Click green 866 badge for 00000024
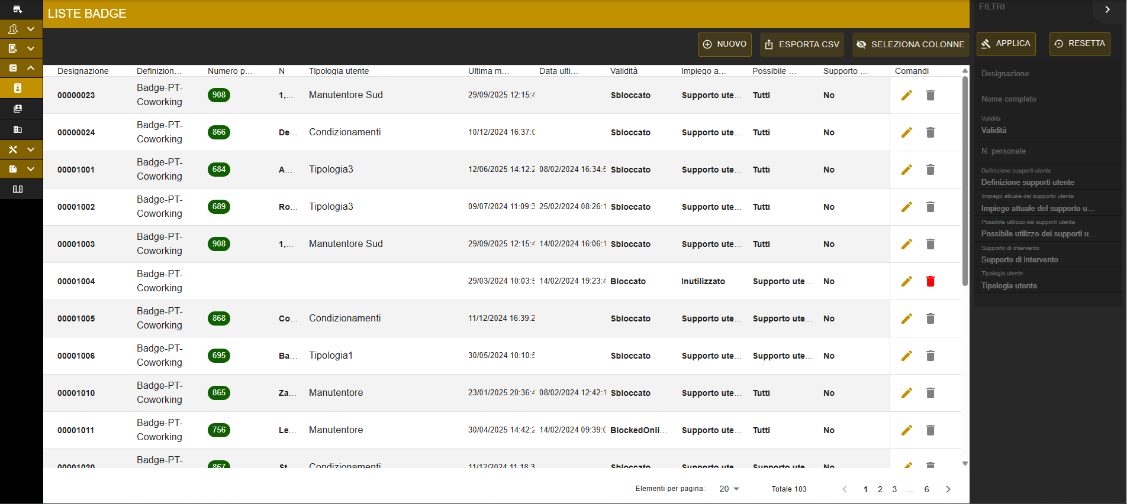 [x=219, y=132]
